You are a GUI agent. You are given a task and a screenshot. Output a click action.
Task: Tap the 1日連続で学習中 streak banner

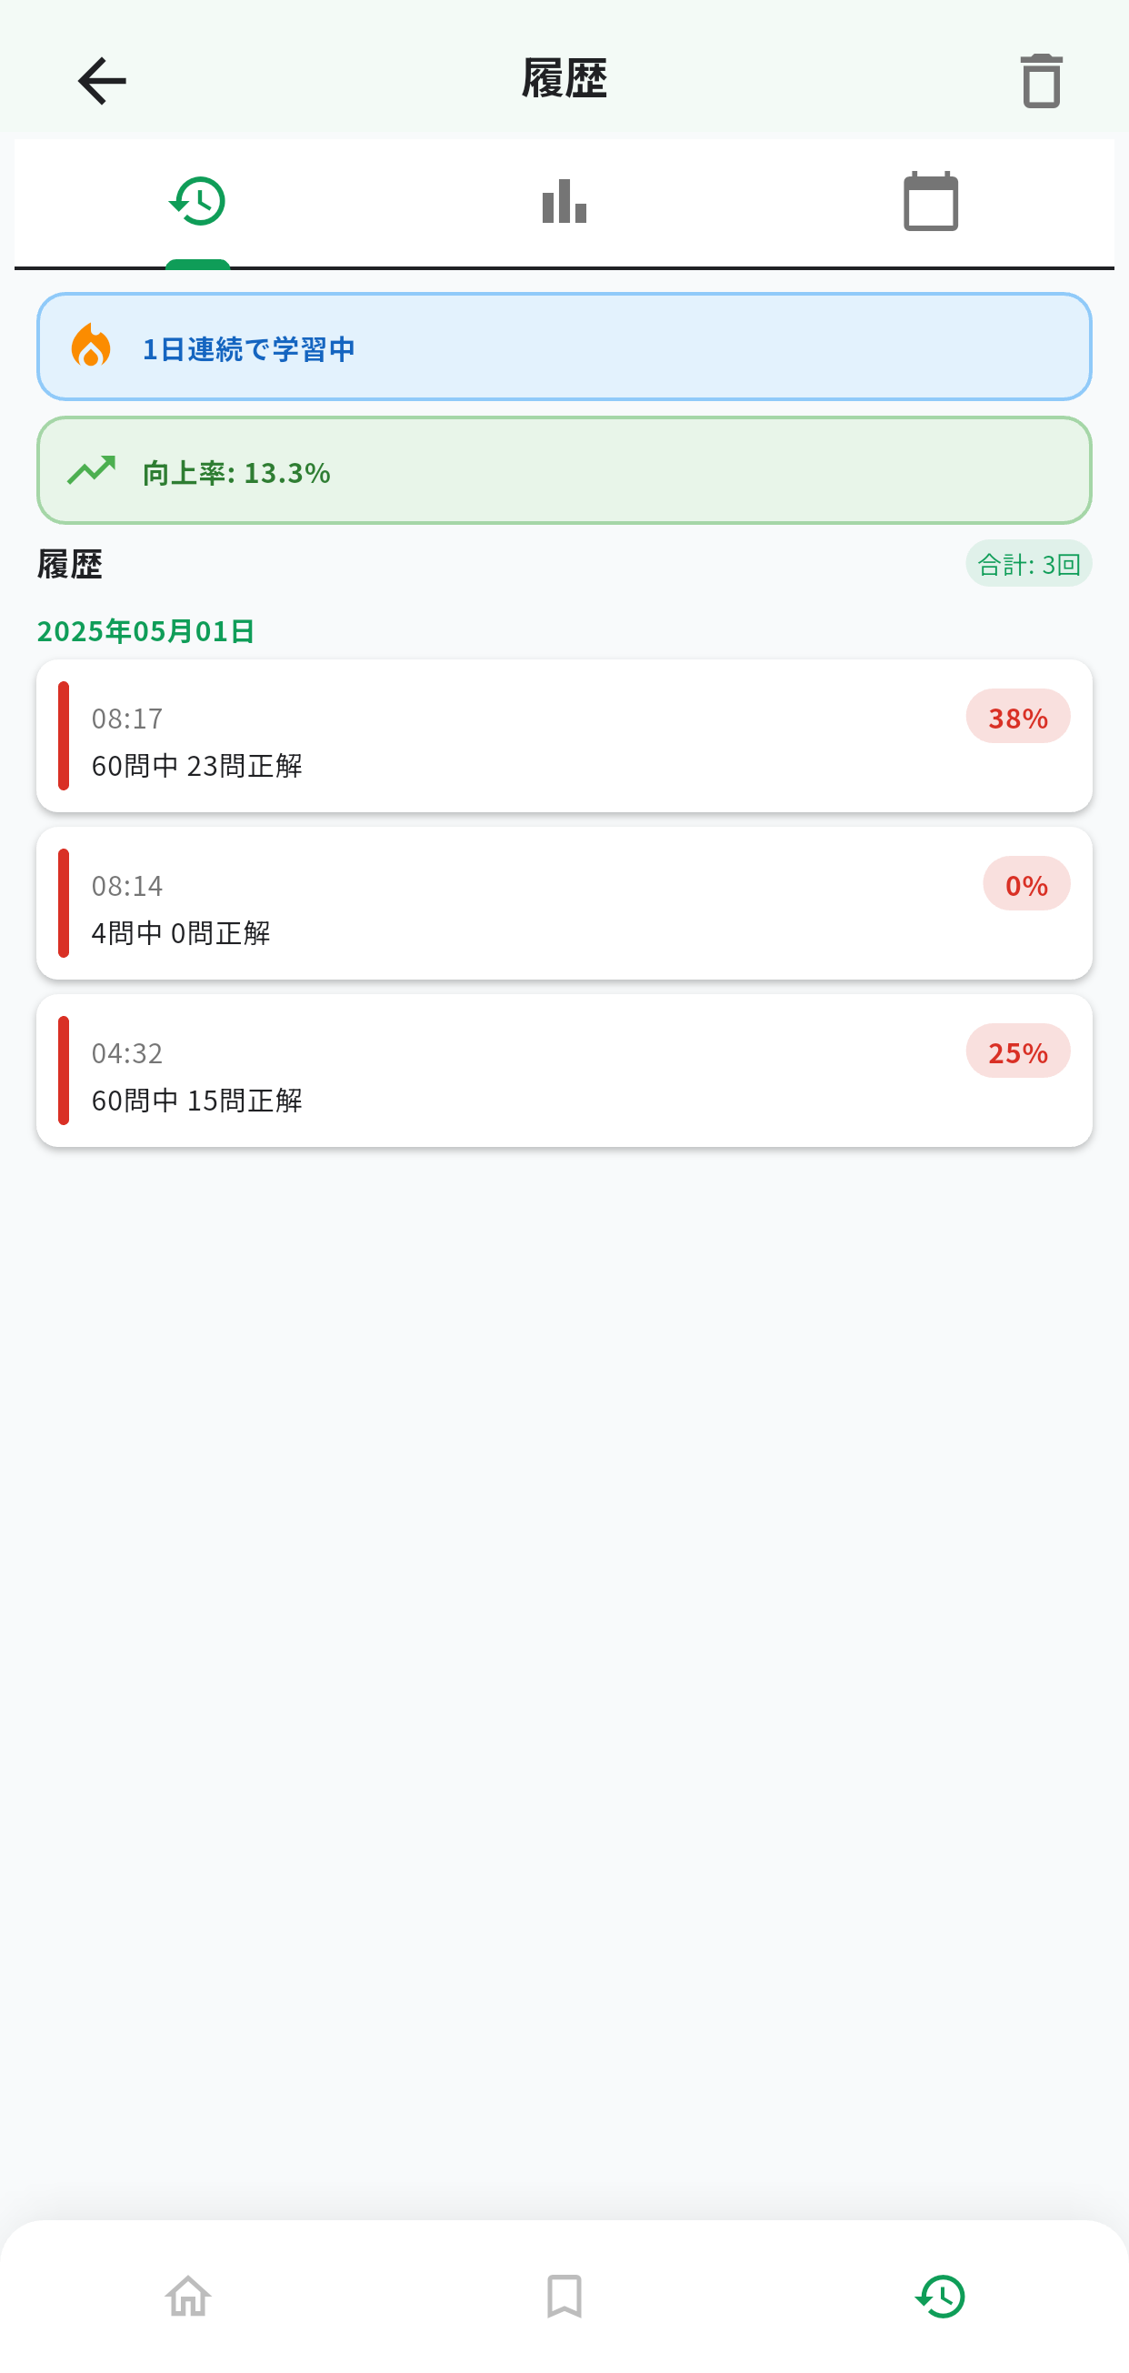click(564, 347)
